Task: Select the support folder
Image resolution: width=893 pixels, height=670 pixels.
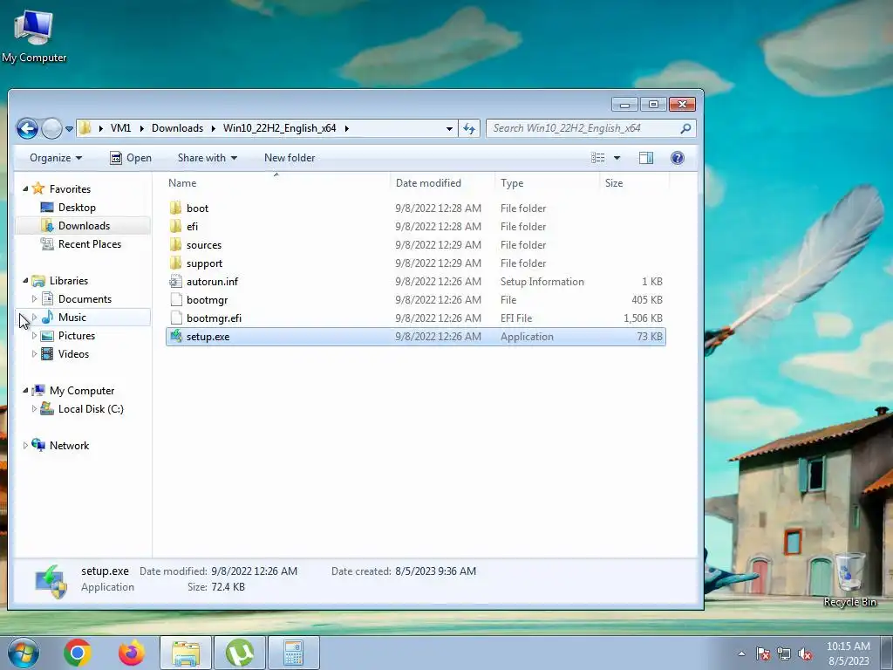Action: point(416,263)
